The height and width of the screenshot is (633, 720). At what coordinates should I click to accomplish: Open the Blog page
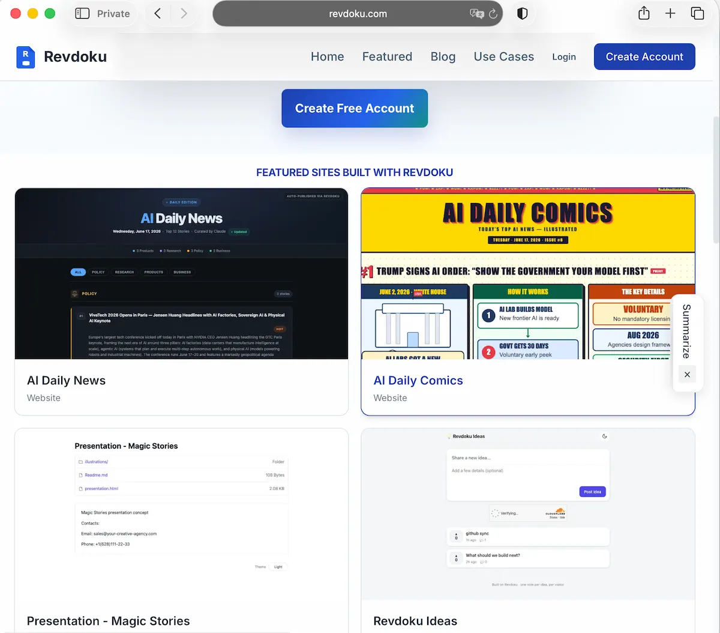443,56
